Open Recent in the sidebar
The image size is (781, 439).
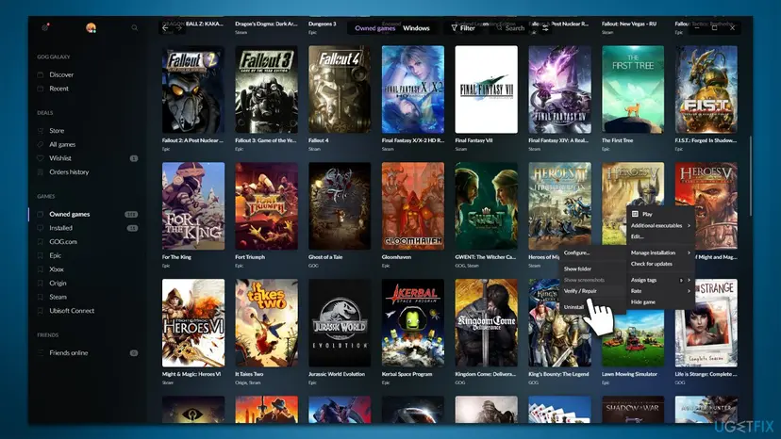click(x=58, y=89)
